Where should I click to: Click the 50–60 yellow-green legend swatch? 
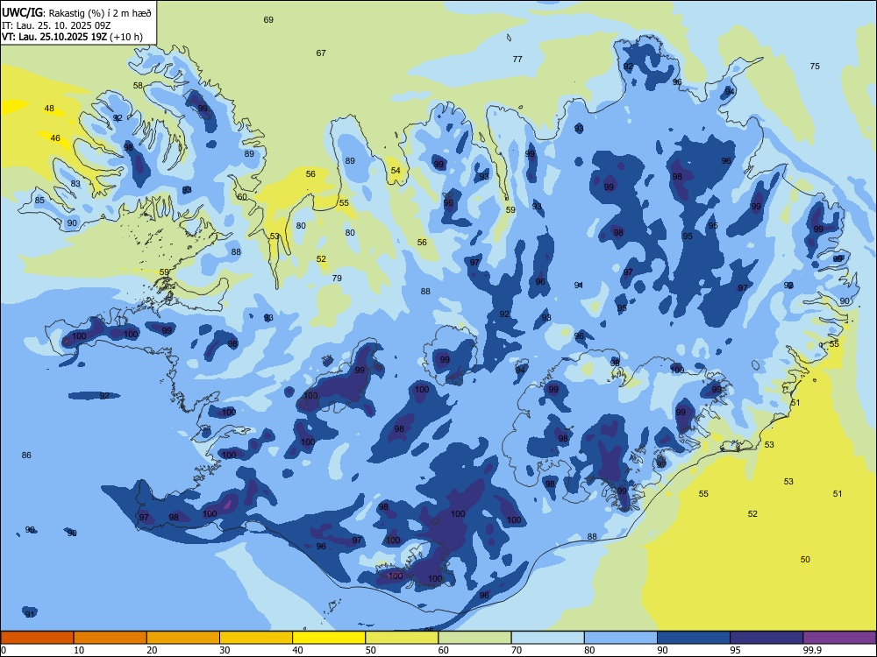tap(402, 638)
